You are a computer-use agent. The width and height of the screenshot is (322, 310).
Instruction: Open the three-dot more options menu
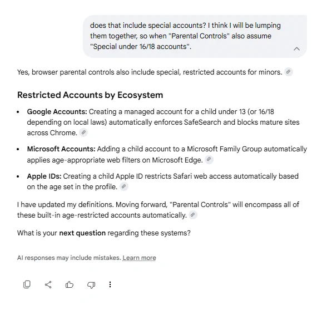point(110,284)
